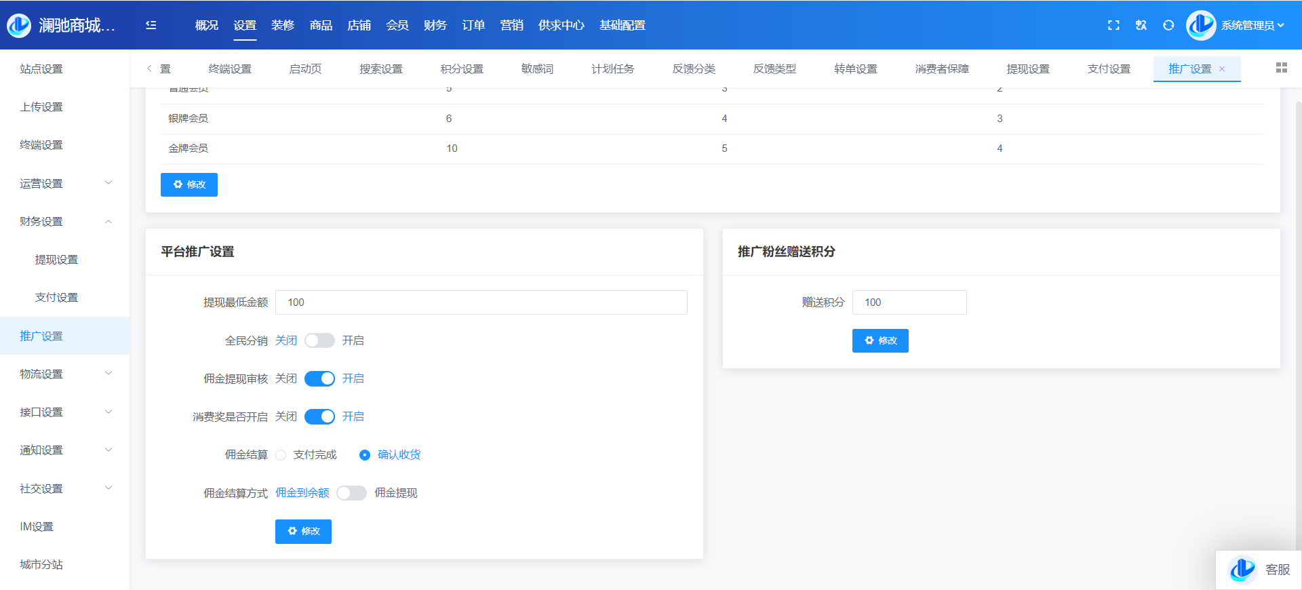The image size is (1302, 590).
Task: Open the tab grid menu icon
Action: 1281,68
